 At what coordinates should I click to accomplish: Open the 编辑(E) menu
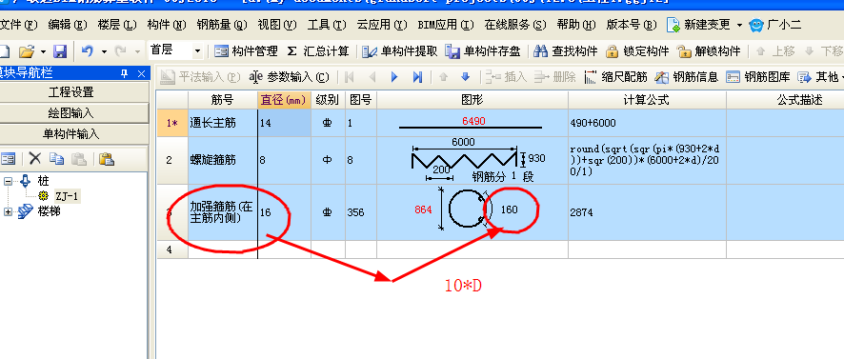[x=68, y=25]
